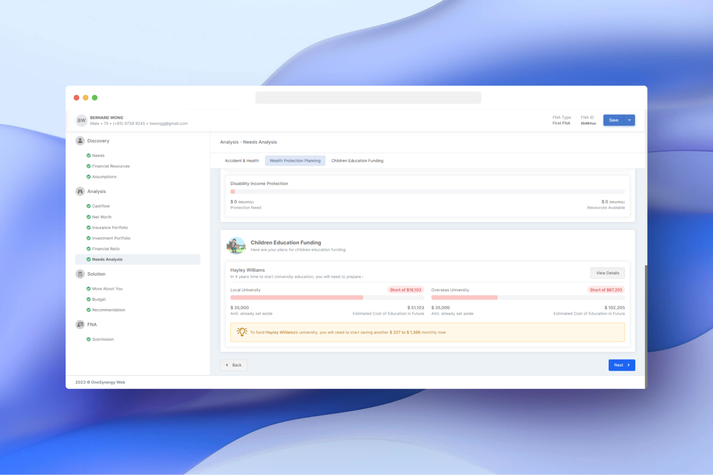This screenshot has width=713, height=475.
Task: Click the Children Education Funding illustration
Action: click(236, 246)
